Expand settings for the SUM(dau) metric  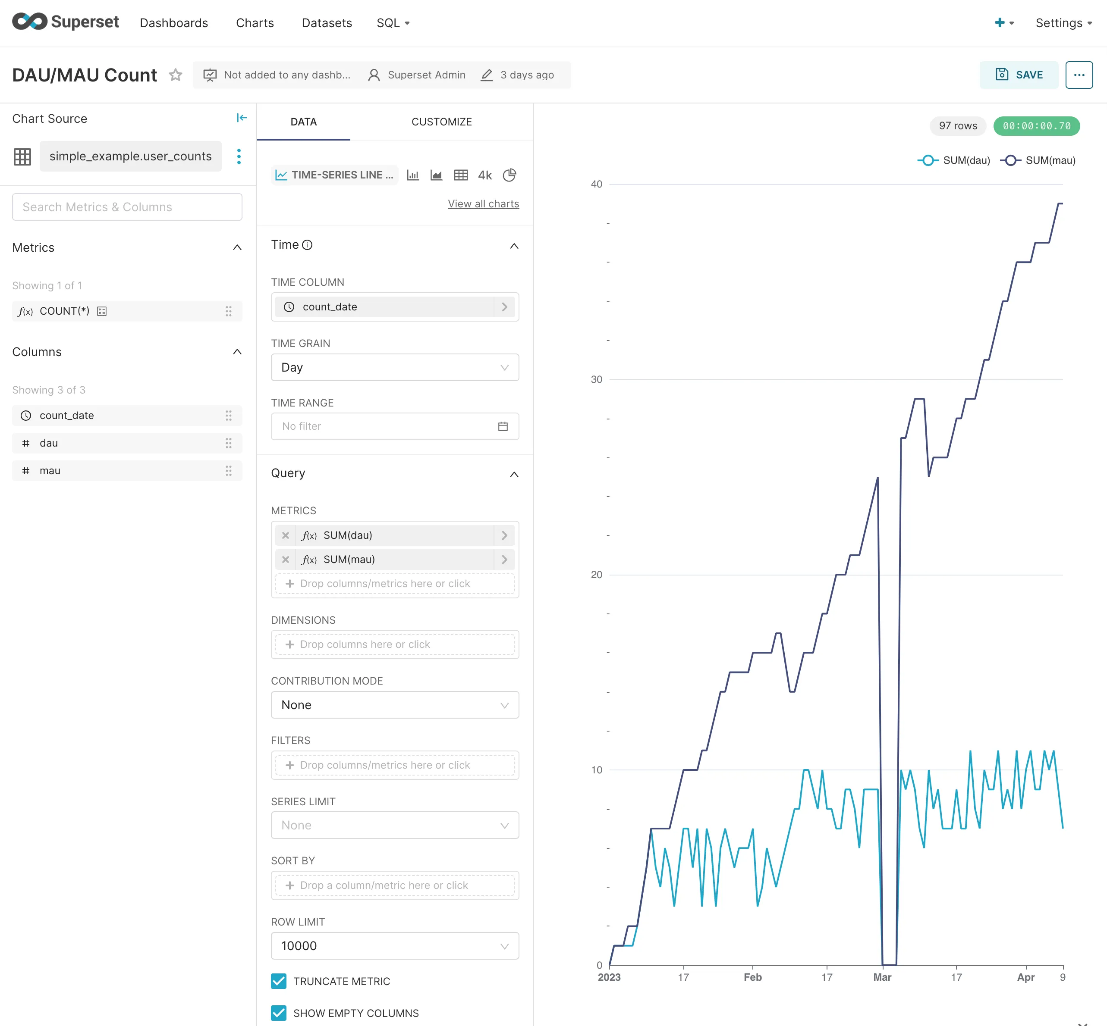point(504,535)
